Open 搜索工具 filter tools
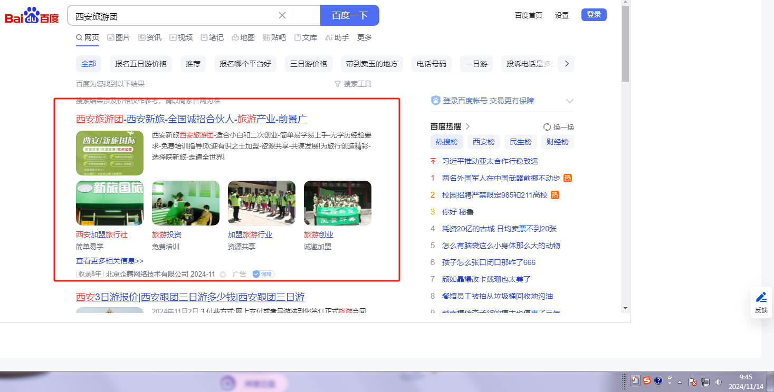The image size is (774, 392). pos(352,84)
